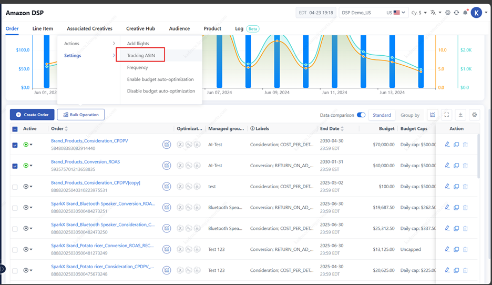Image resolution: width=492 pixels, height=285 pixels.
Task: Edit the Brand_Products_Consideration_CPDPV order with pencil icon
Action: 447,145
